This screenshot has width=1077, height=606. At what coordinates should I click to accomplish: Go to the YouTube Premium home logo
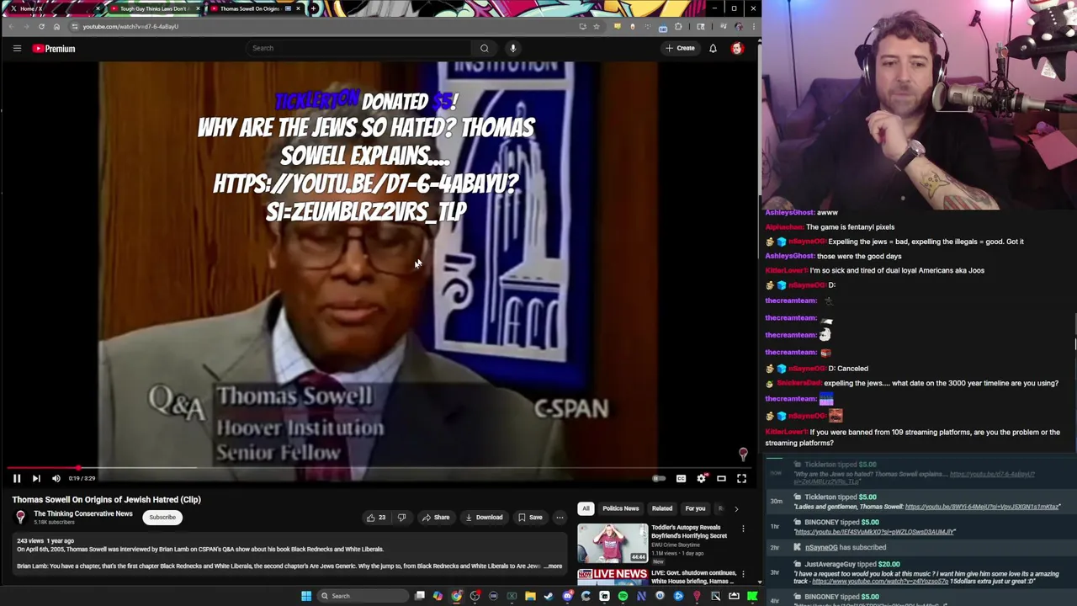point(54,48)
